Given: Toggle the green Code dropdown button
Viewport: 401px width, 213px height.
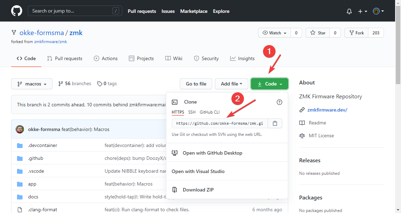Looking at the screenshot, I should click(269, 84).
